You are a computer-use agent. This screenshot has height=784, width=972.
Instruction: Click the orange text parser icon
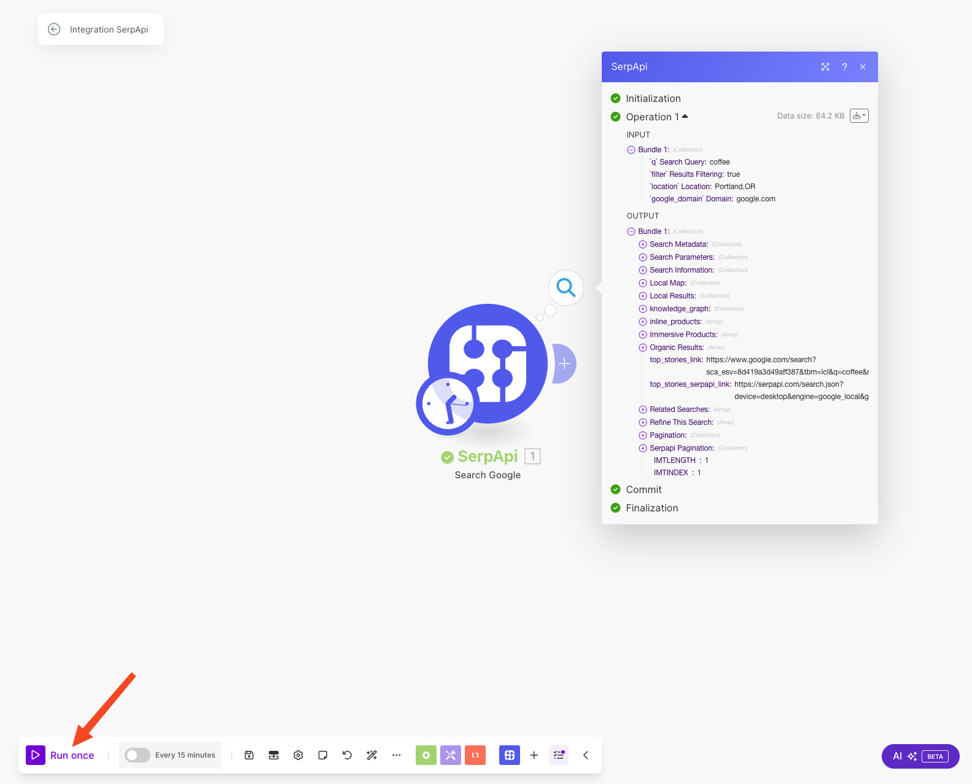[475, 755]
